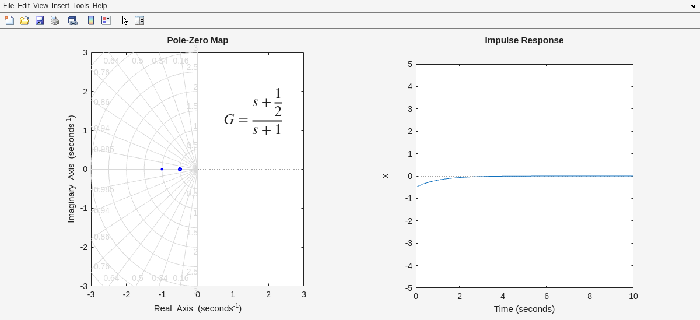Save the figure with the floppy icon

(40, 20)
